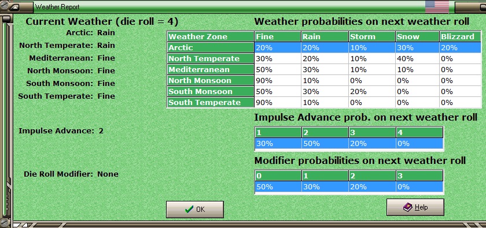Screen dimensions: 486x228
Task: Click the purple book icon on Help
Action: [407, 207]
